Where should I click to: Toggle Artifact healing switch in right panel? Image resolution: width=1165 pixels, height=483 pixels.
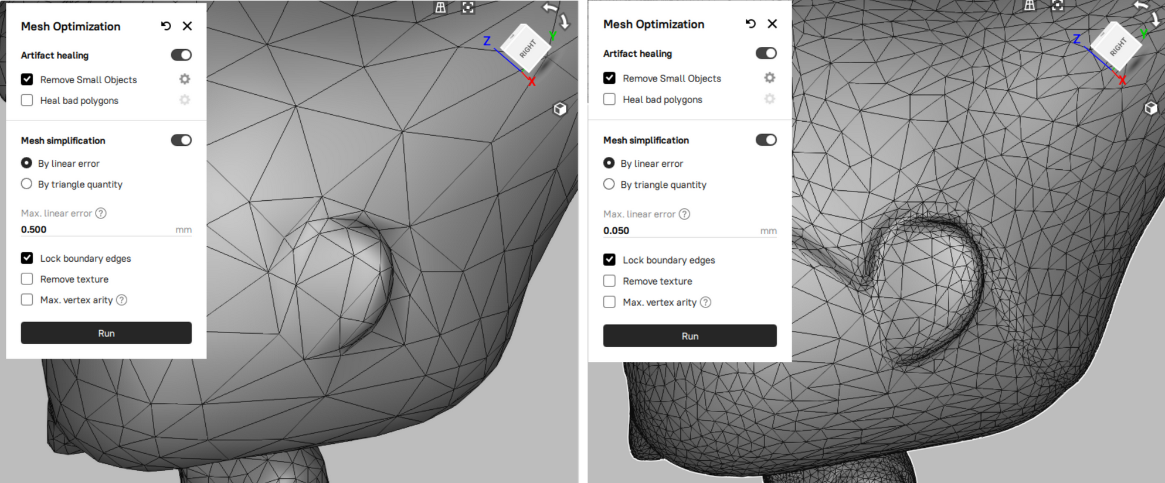(x=766, y=53)
